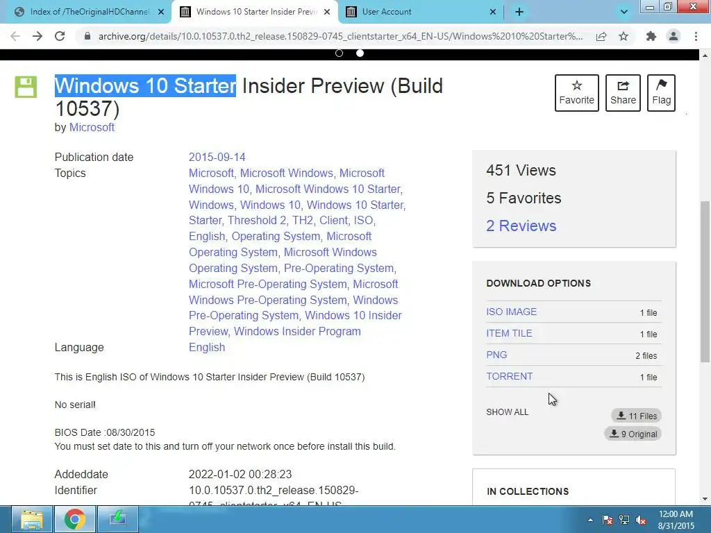Close the Index of /TheOriginalHDChannel tab
The width and height of the screenshot is (711, 533).
click(161, 12)
